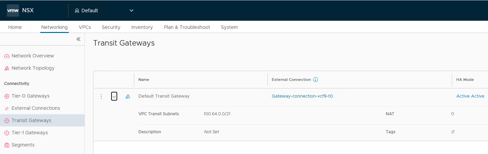Click the Name column header

pyautogui.click(x=144, y=80)
